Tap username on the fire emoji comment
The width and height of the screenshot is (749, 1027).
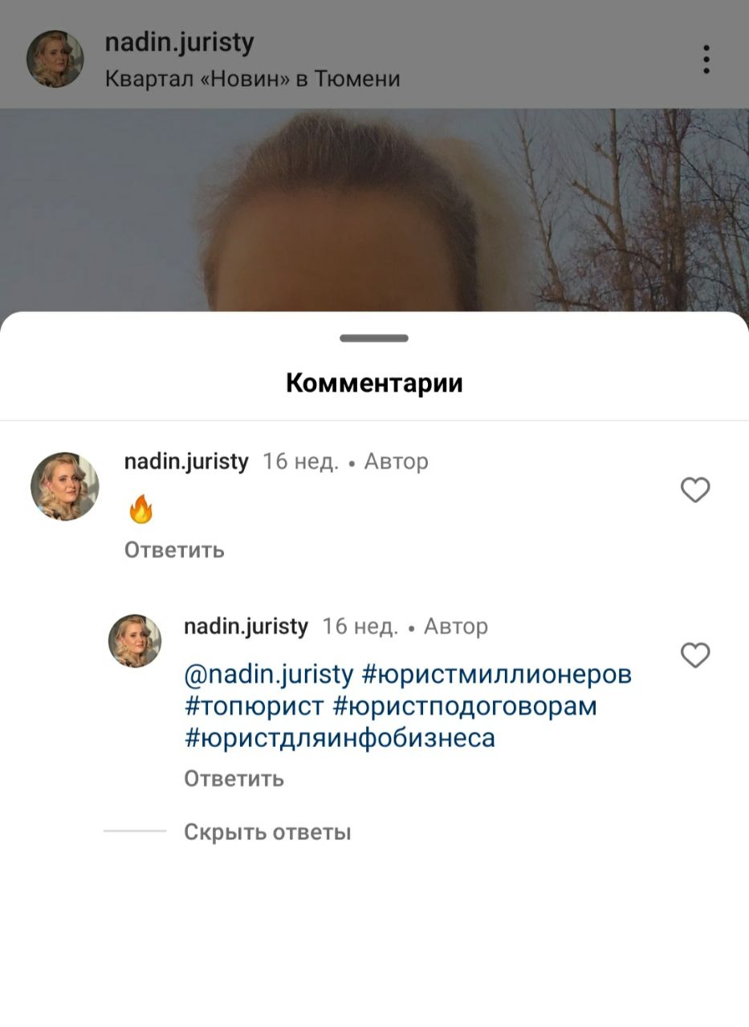coord(186,461)
